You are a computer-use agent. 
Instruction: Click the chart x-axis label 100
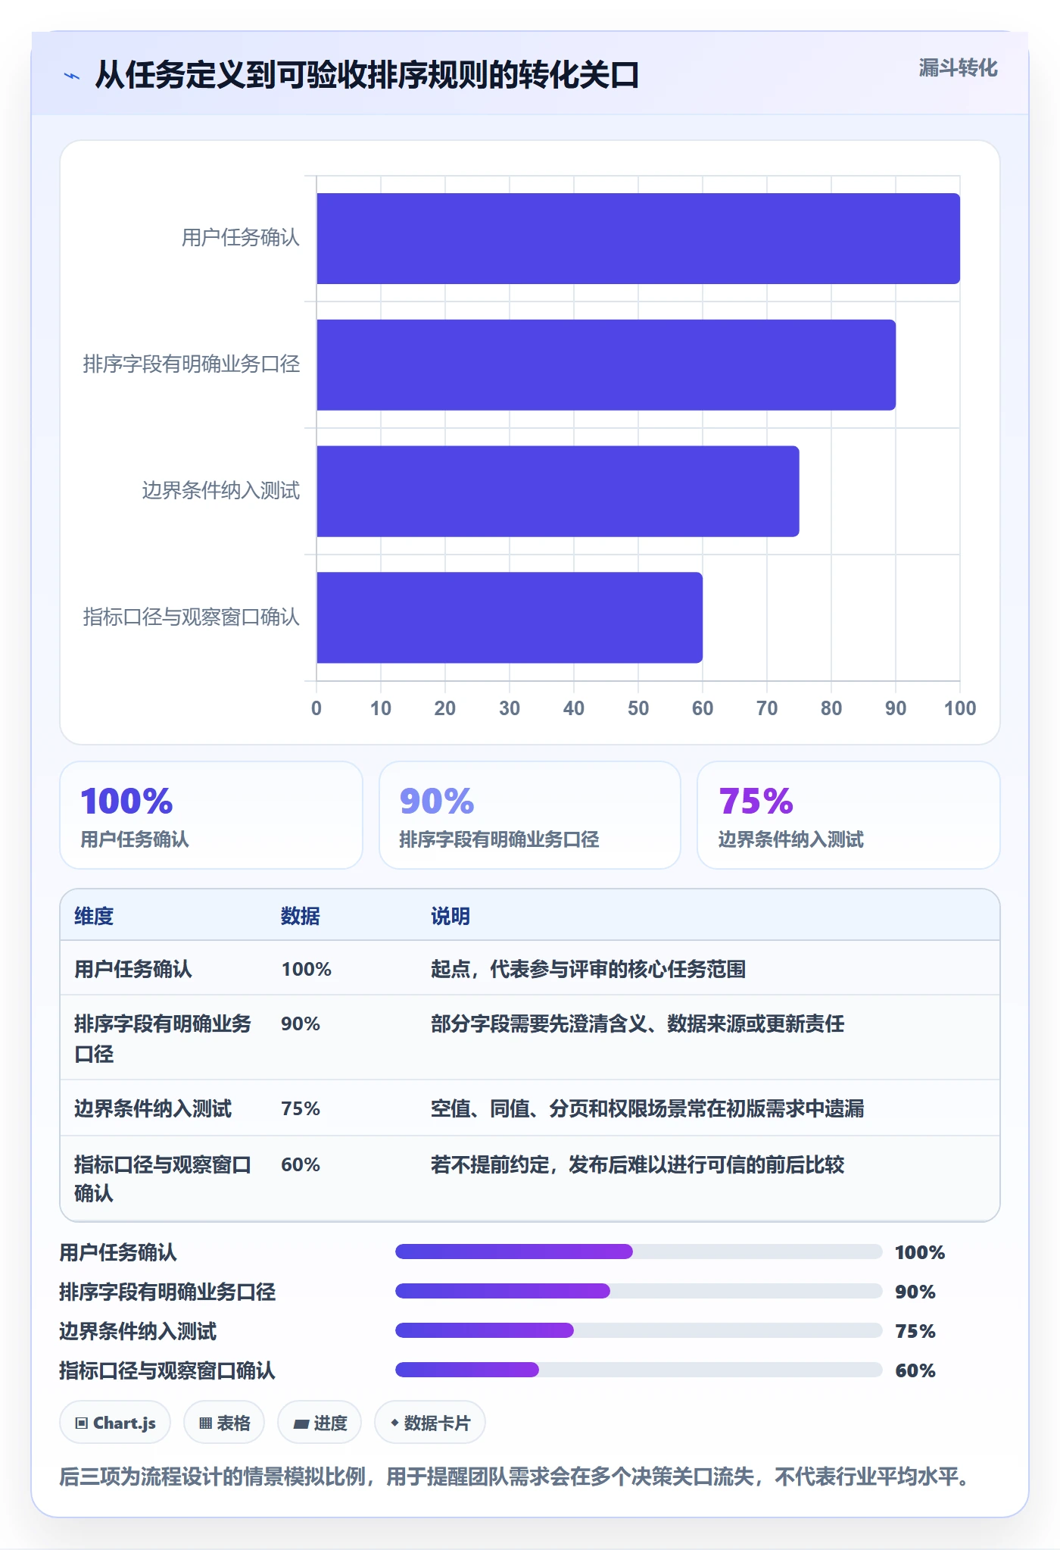click(960, 708)
